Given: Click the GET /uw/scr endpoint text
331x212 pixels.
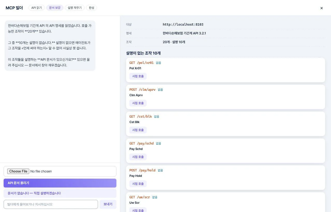Looking at the screenshot, I should (140, 197).
